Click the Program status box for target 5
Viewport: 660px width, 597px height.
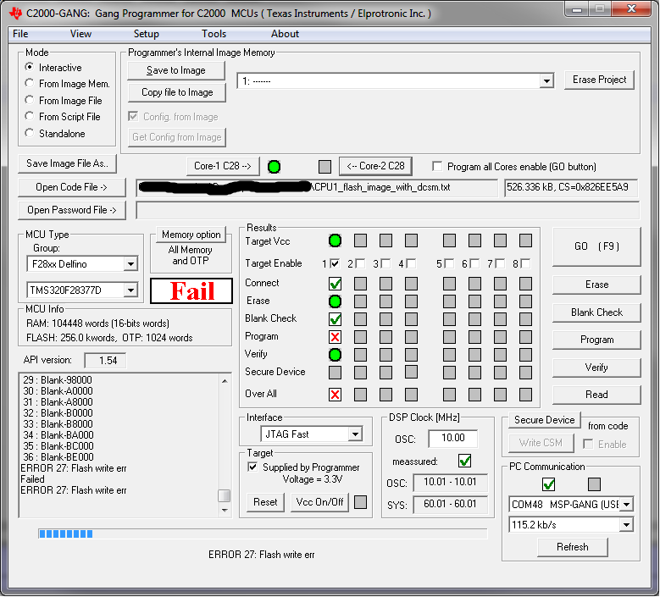(449, 337)
